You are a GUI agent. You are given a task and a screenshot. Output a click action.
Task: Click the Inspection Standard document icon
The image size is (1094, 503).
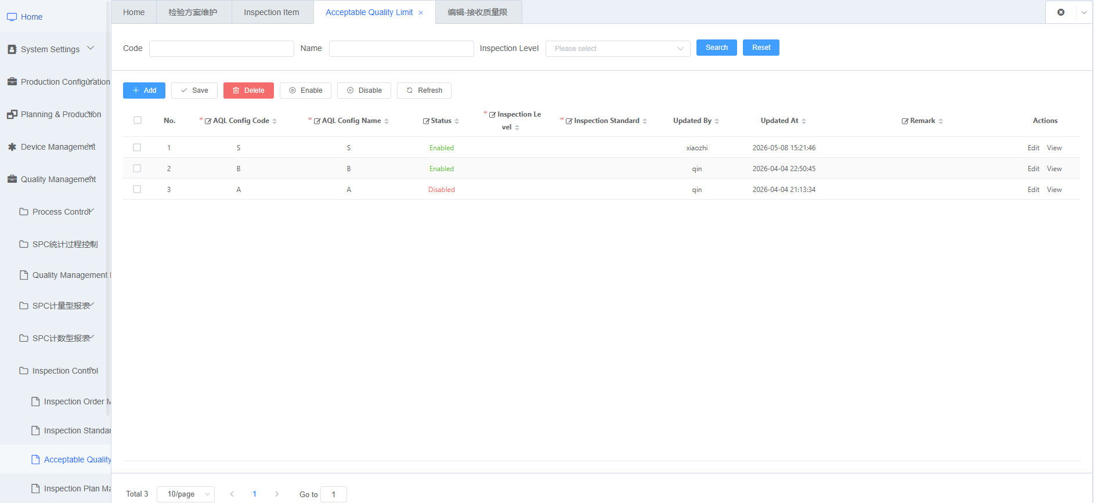(x=35, y=430)
